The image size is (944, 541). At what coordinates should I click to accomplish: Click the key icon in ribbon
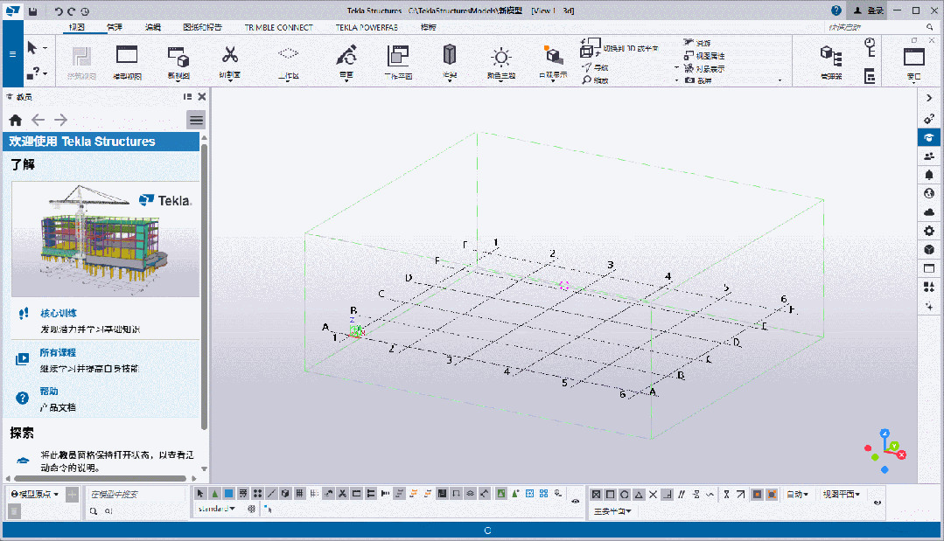870,47
